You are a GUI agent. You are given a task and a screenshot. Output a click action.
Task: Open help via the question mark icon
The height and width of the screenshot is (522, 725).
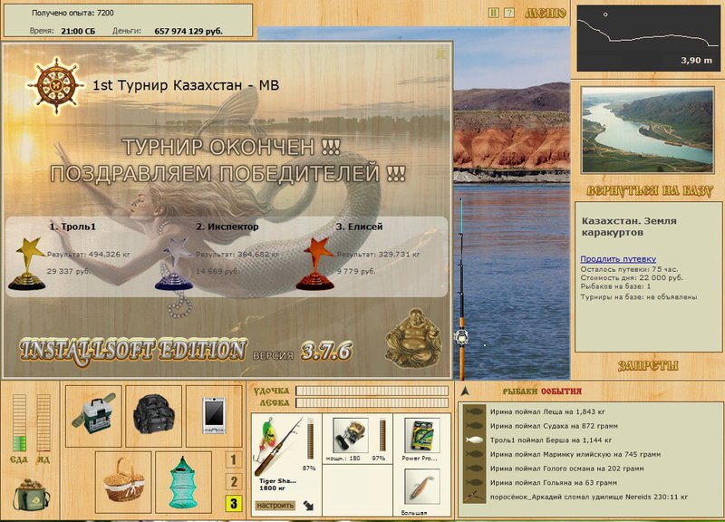point(509,13)
